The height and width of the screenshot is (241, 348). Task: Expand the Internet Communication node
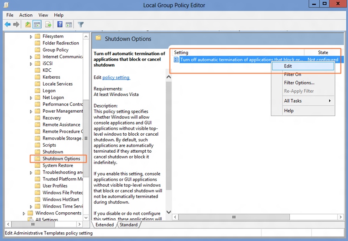31,57
